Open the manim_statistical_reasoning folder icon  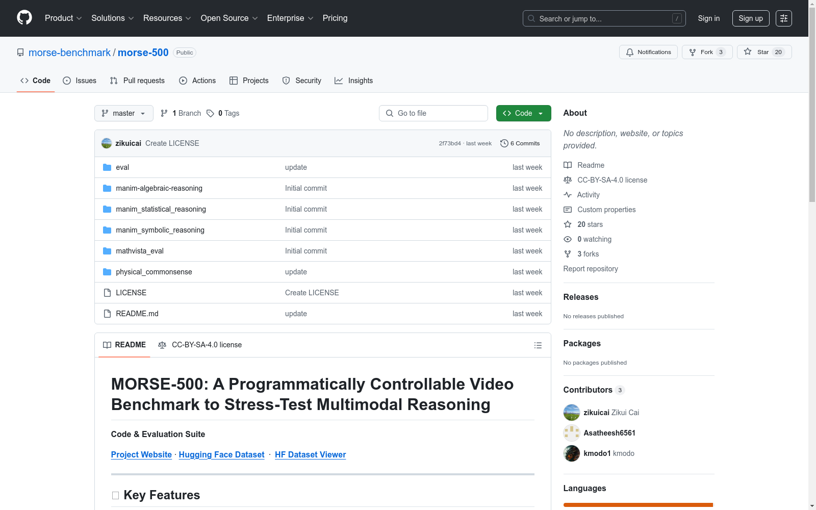[x=107, y=209]
